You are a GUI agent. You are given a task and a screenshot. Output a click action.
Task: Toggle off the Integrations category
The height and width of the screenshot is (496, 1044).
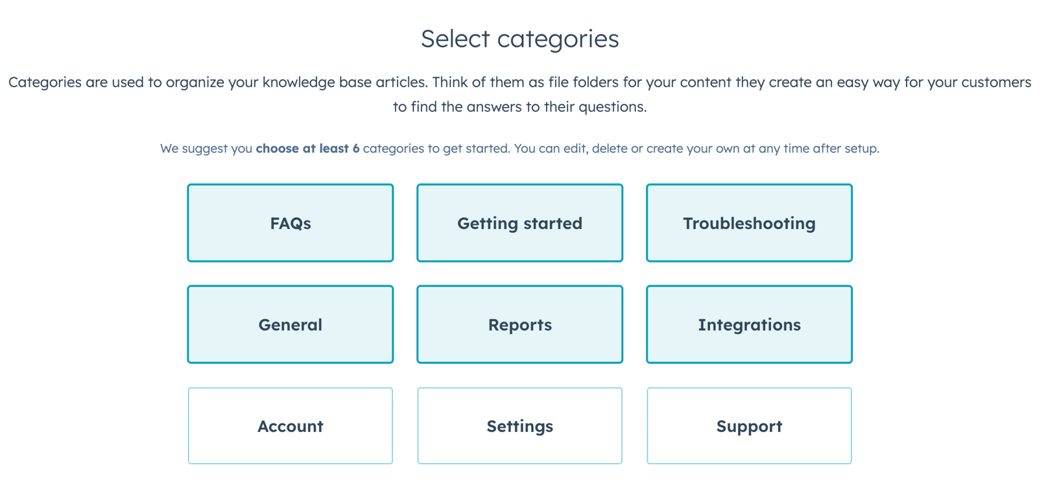click(749, 324)
